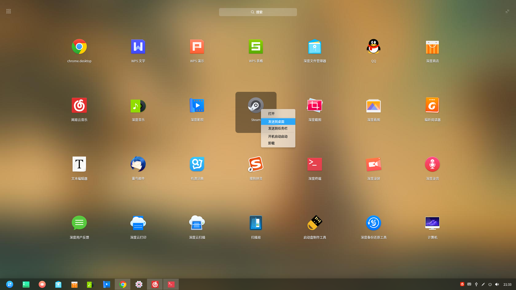This screenshot has width=516, height=290.
Task: Open the 深度录音 voice recorder icon
Action: click(x=432, y=164)
